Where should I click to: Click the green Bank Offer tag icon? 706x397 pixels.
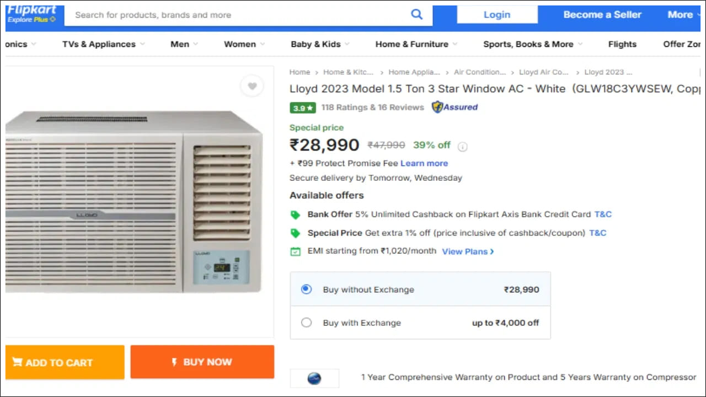click(x=296, y=214)
